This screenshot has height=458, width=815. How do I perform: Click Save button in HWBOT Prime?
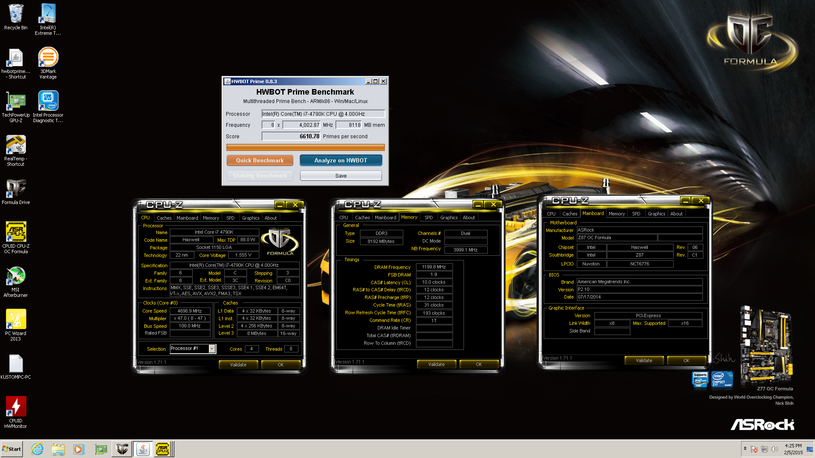click(341, 176)
